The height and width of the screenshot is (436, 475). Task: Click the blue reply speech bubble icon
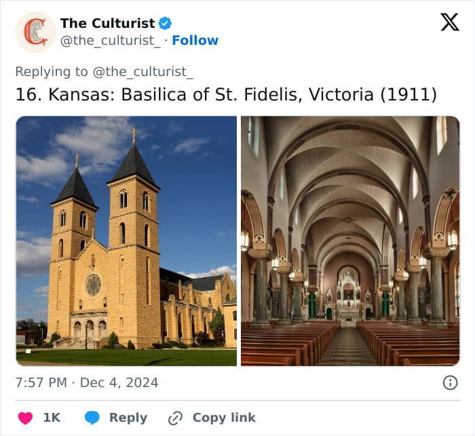pos(94,418)
